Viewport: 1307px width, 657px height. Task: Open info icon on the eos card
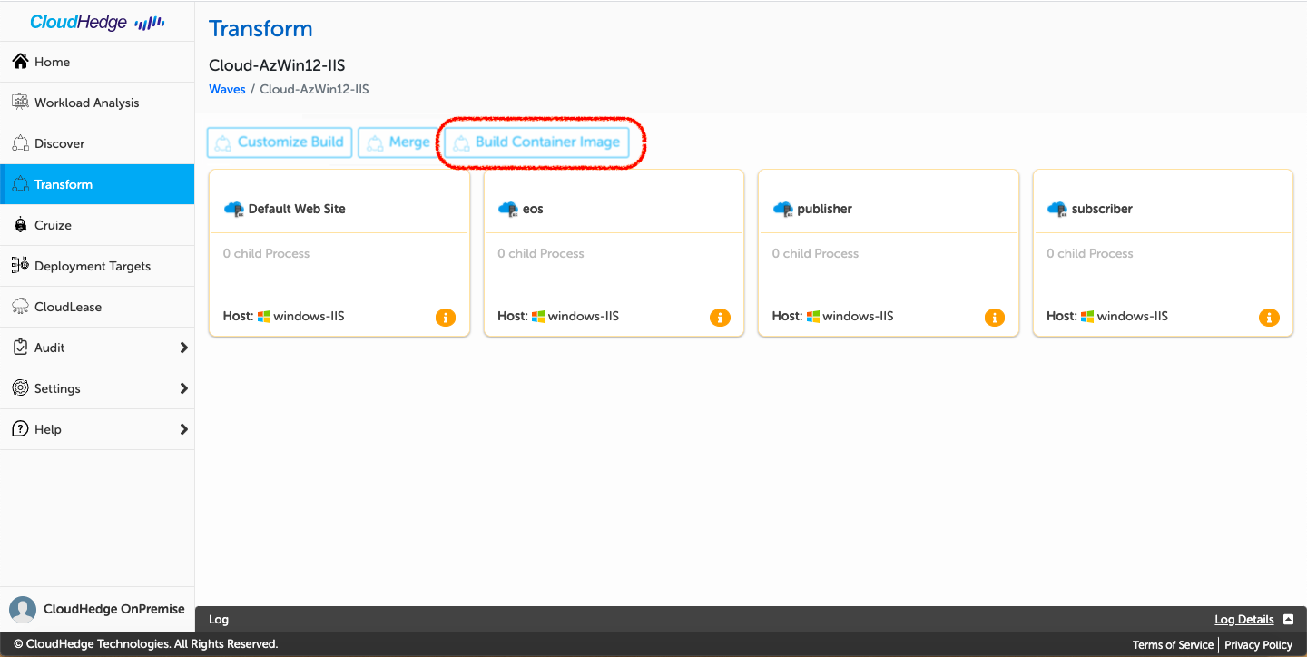720,318
